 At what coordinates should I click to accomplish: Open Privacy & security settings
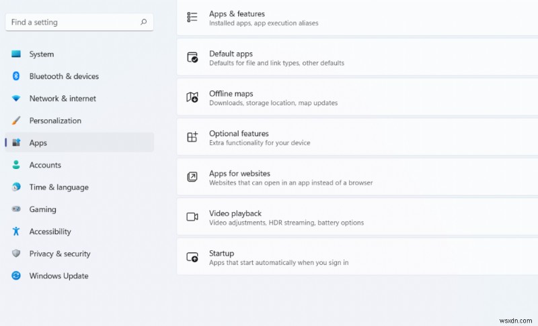pyautogui.click(x=59, y=254)
